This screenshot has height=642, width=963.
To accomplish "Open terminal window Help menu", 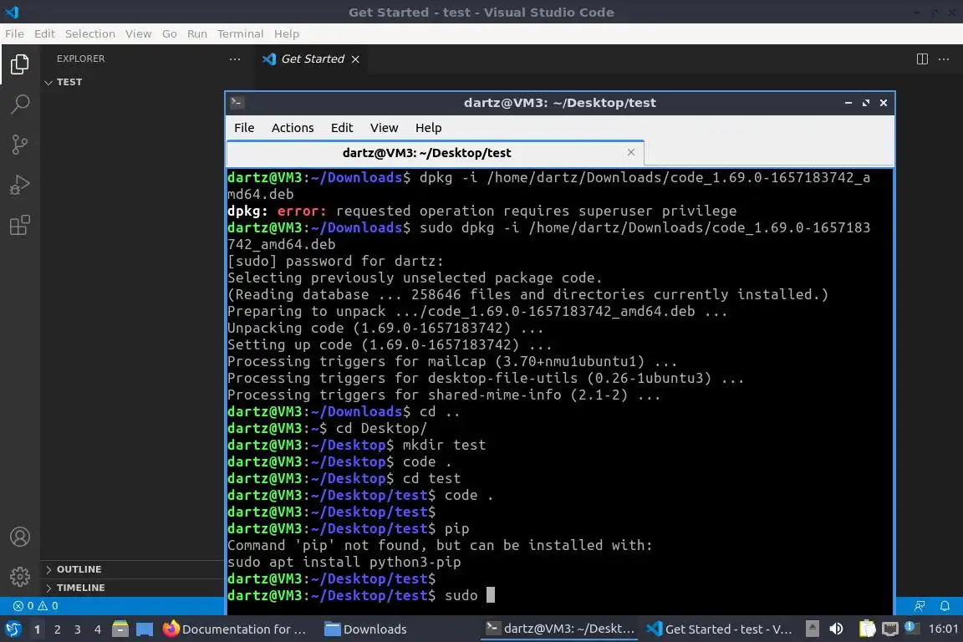I will click(x=428, y=128).
